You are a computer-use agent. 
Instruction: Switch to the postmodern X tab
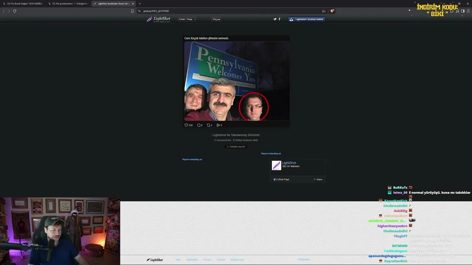pyautogui.click(x=68, y=4)
